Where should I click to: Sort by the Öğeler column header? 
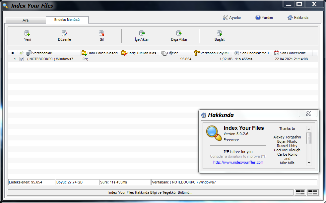(177, 53)
